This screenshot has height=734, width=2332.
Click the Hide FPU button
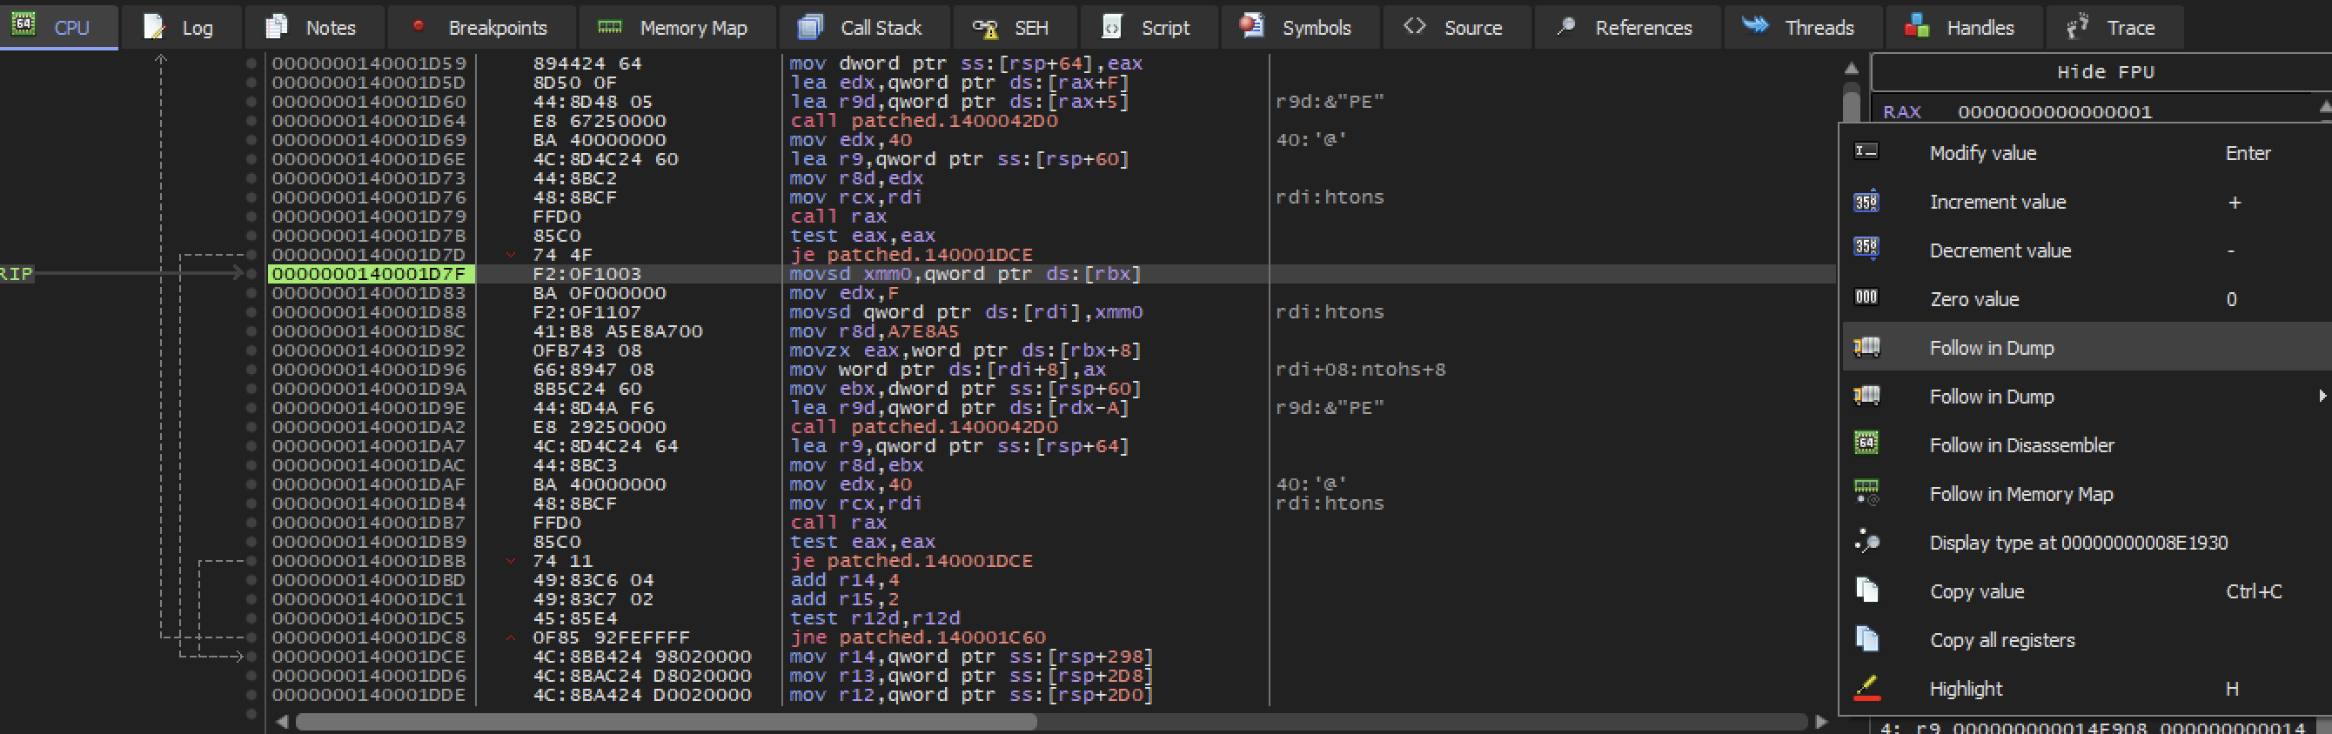(2105, 72)
